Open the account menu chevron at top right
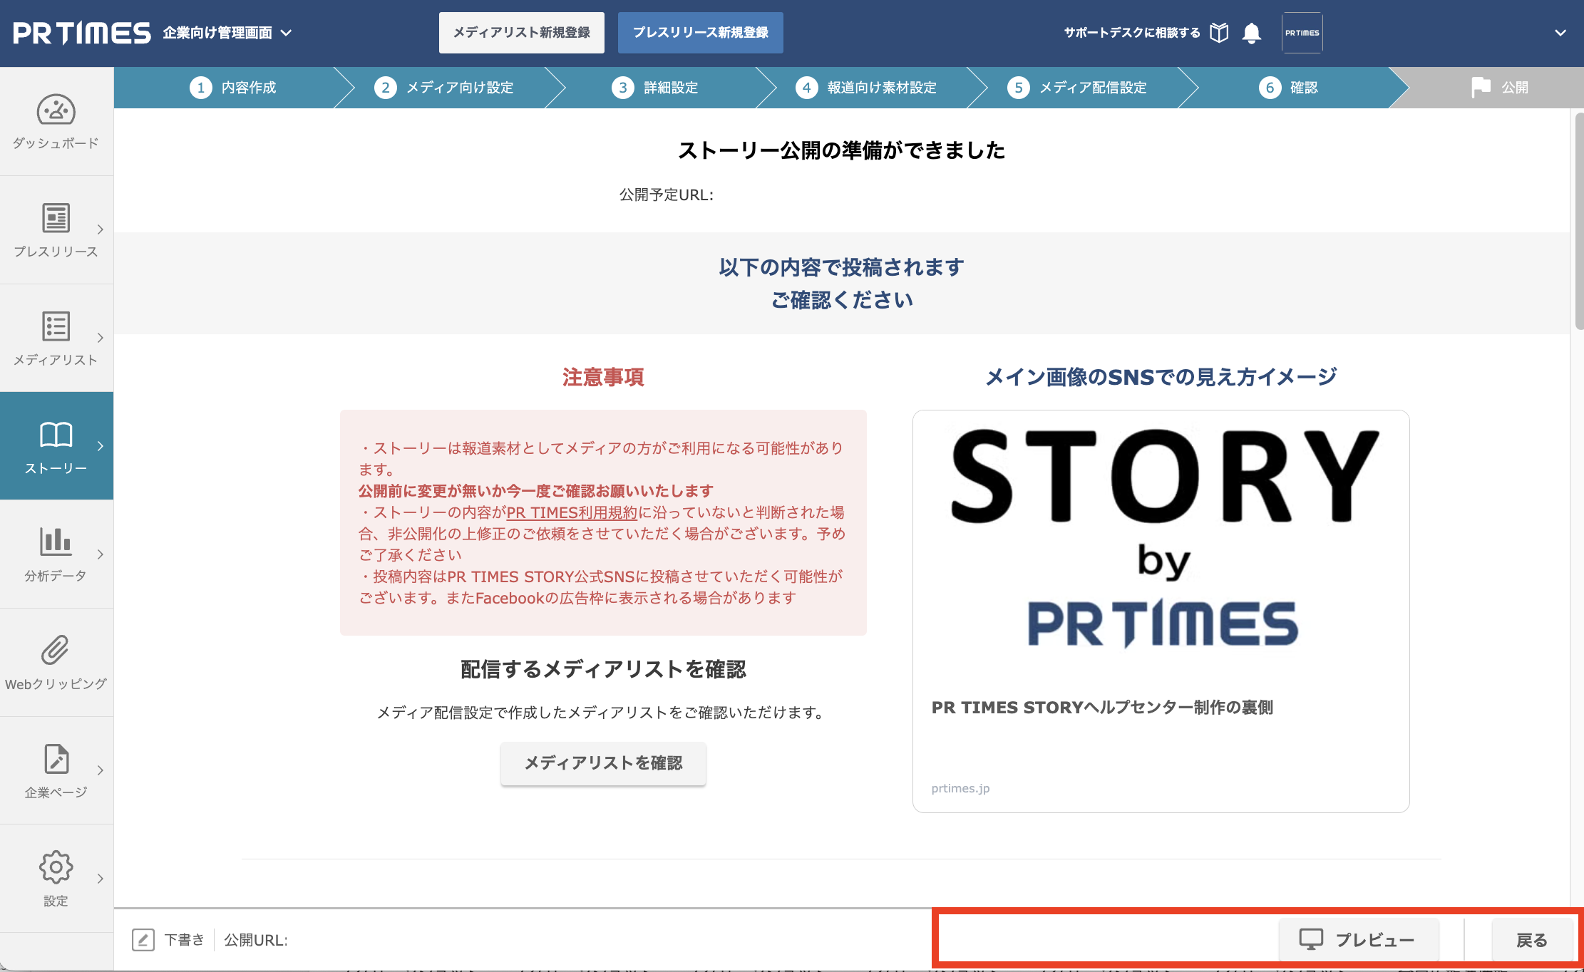The width and height of the screenshot is (1584, 972). (1560, 33)
